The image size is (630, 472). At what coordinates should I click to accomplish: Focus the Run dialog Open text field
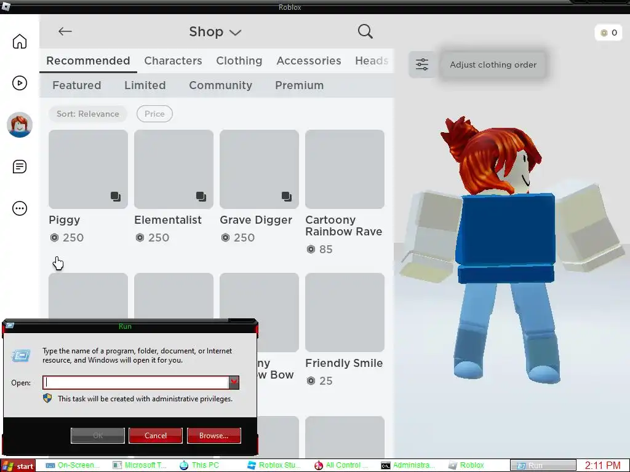(x=136, y=382)
